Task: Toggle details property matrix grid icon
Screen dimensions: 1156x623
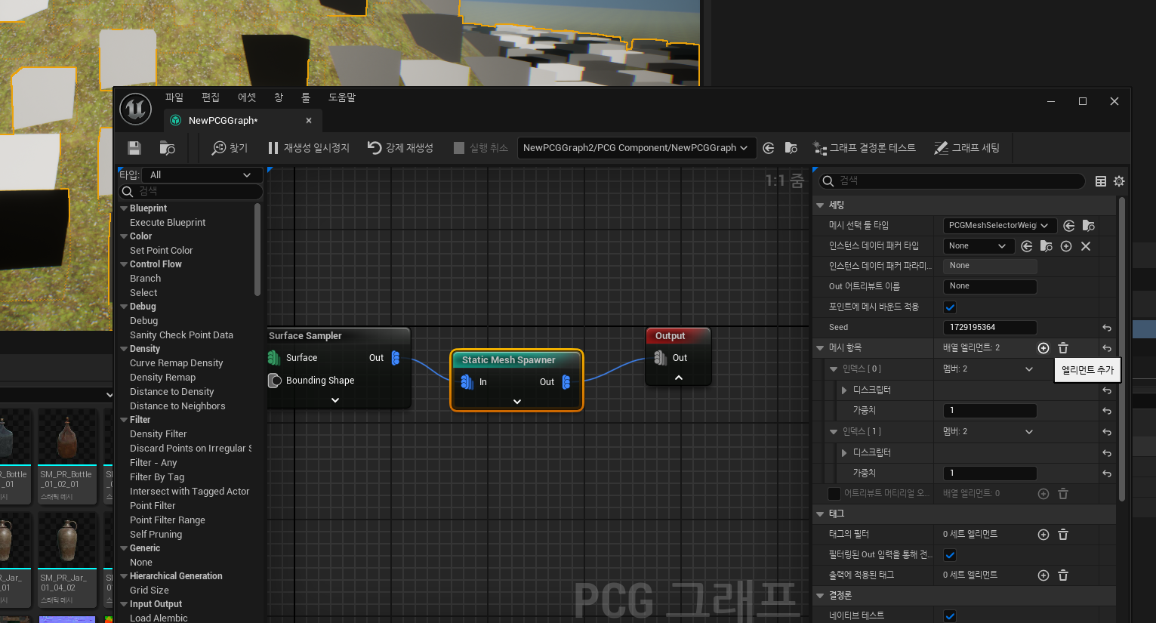Action: point(1101,181)
